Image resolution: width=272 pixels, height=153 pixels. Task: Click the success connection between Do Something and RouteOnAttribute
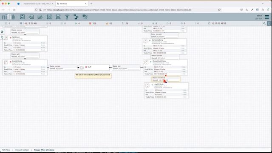[165, 57]
